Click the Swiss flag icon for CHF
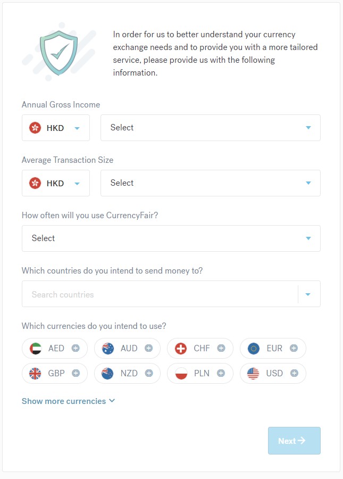 coord(181,349)
